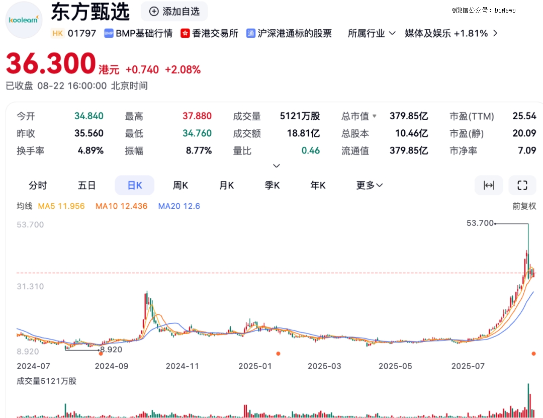Expand stock details with the chevron

coord(276,165)
